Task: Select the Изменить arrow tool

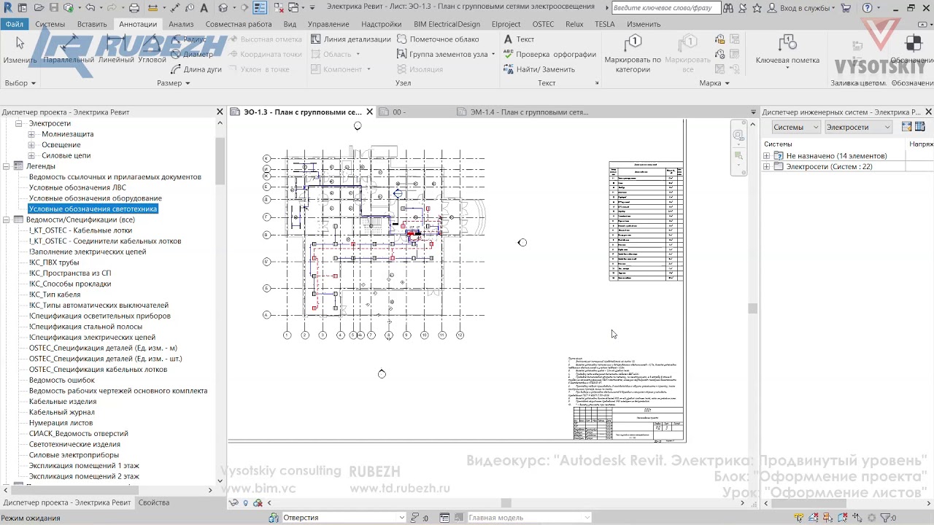Action: [x=20, y=50]
